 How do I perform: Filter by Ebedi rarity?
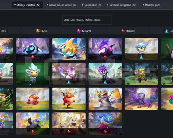[x=42, y=31]
